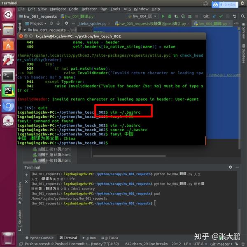Screen dimensions: 247x247
Task: Click Run with Coverage icon
Action: click(176, 16)
